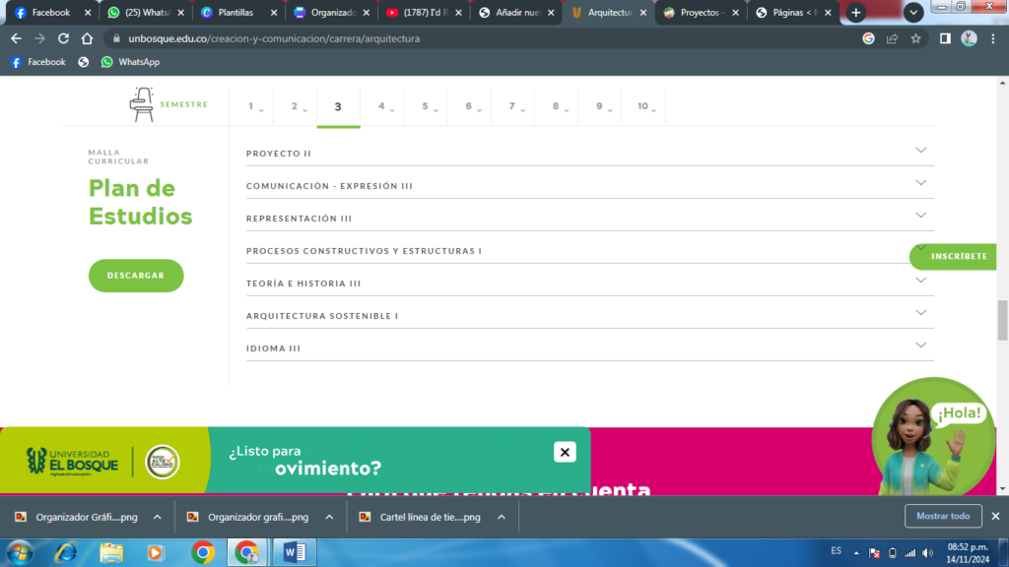Click the INSCRÍBETE button

[958, 256]
